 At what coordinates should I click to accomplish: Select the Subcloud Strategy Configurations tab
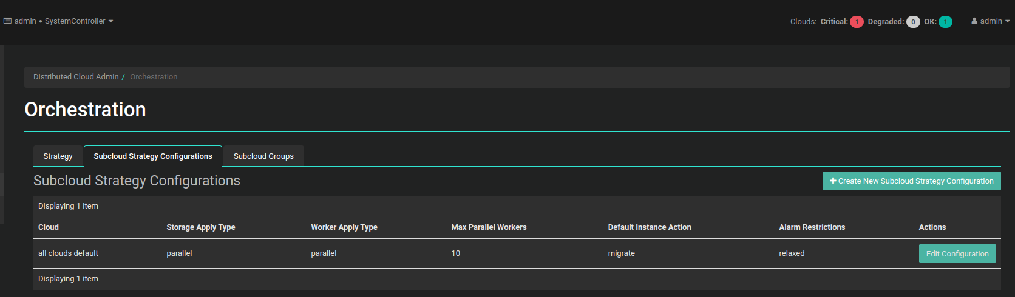153,156
